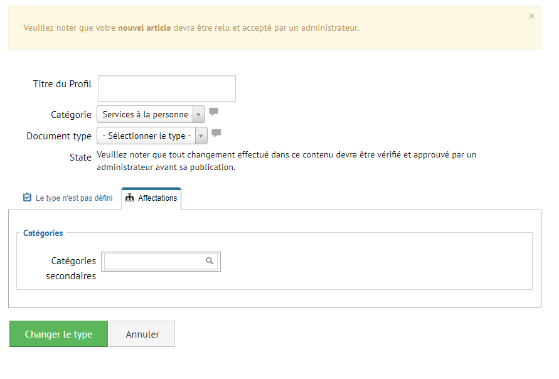Click the magnifier icon in secondary categories
This screenshot has height=379, width=559.
coord(210,261)
